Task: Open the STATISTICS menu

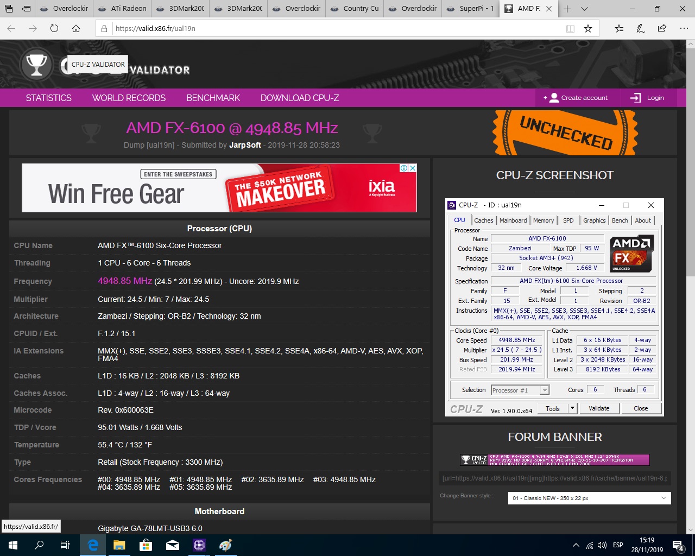Action: (48, 98)
